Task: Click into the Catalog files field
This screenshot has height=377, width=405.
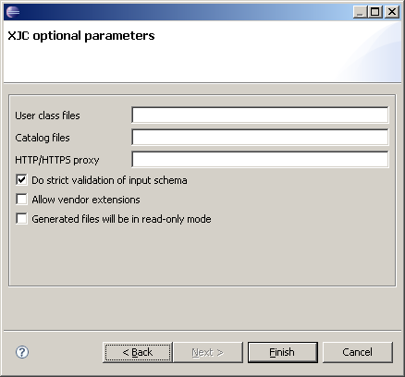Action: click(260, 137)
